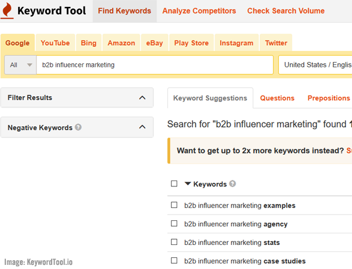Select all keywords with header checkbox
The height and width of the screenshot is (269, 352).
[174, 184]
